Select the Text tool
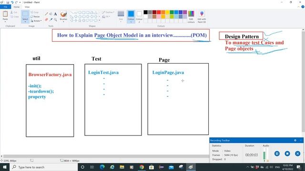 click(55, 14)
